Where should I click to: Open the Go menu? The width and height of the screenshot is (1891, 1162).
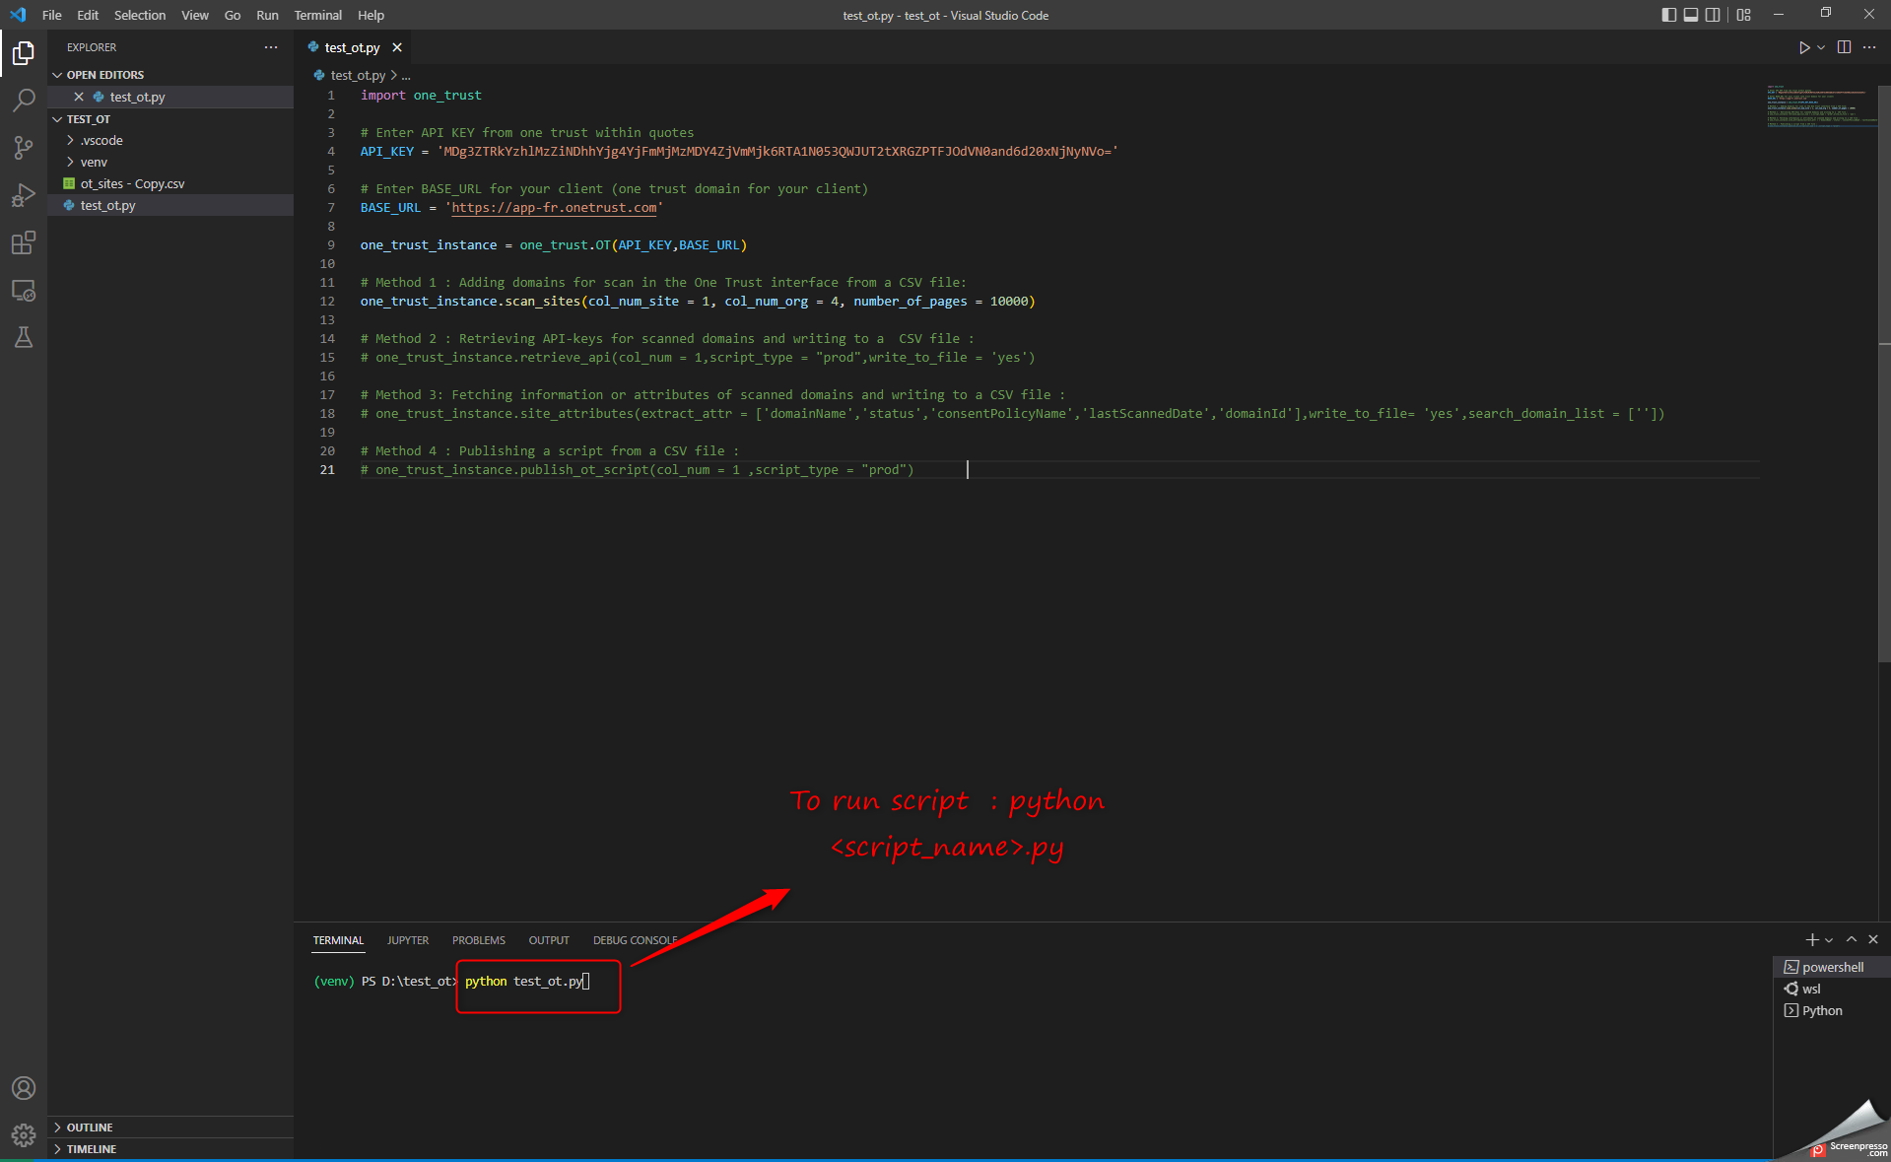click(x=233, y=15)
